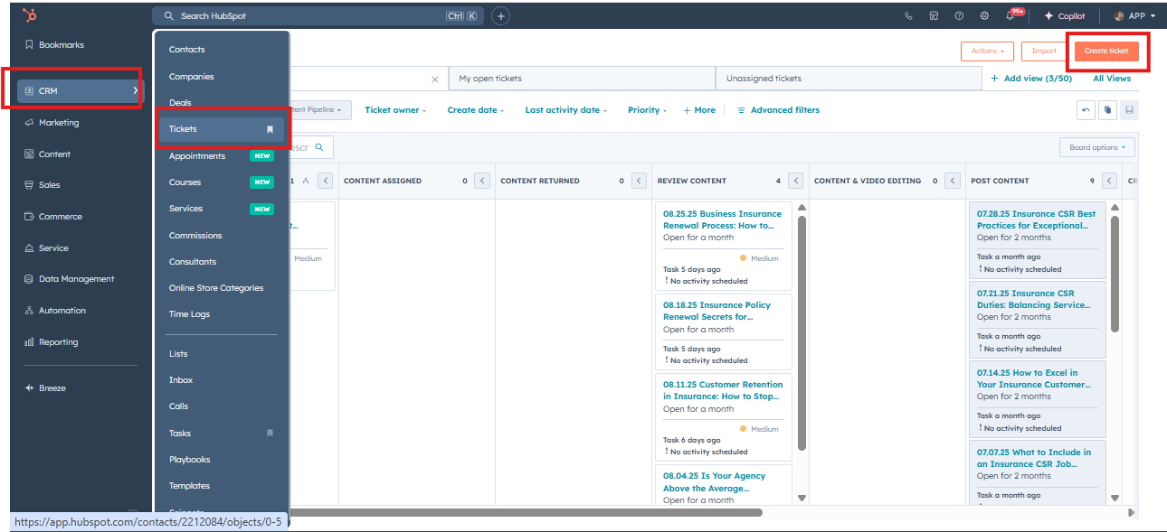1167x532 pixels.
Task: Open ticket 07.14.25 How to Excel
Action: pos(1033,378)
